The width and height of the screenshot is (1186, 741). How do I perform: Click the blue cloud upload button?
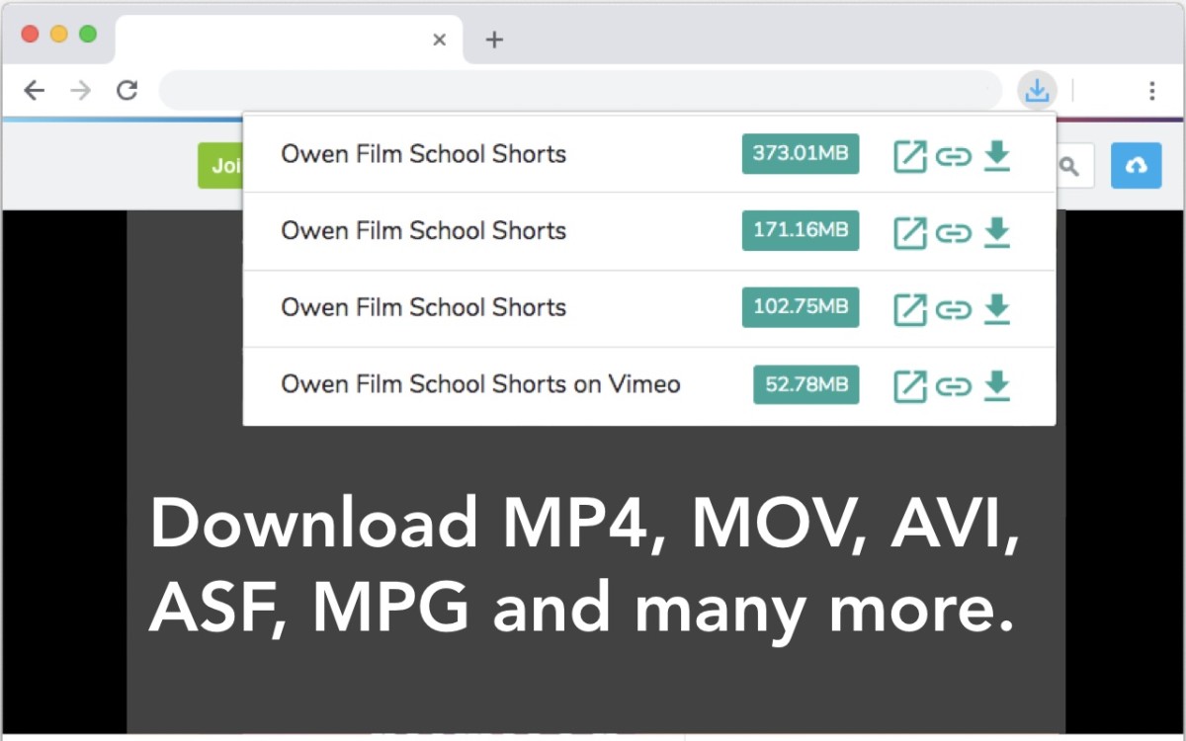click(x=1136, y=166)
